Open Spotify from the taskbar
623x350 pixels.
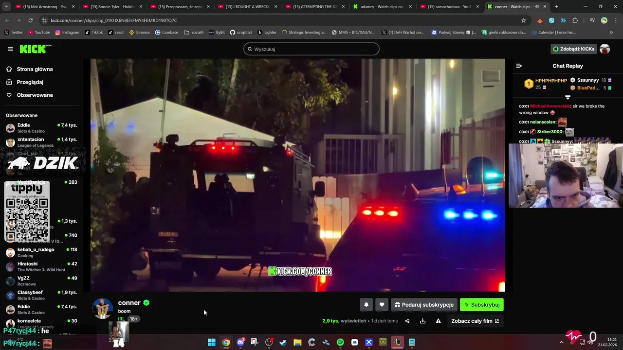(x=340, y=342)
